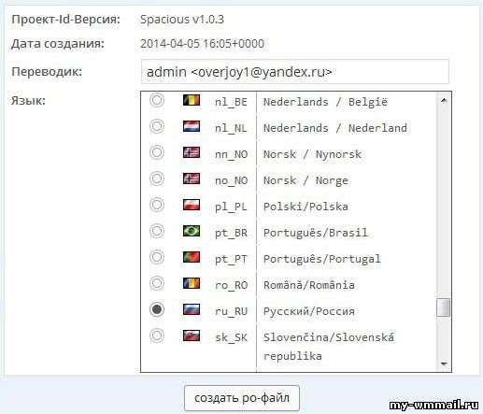Viewport: 483px width, 414px height.
Task: Click the nl_NL locale code
Action: tap(231, 128)
